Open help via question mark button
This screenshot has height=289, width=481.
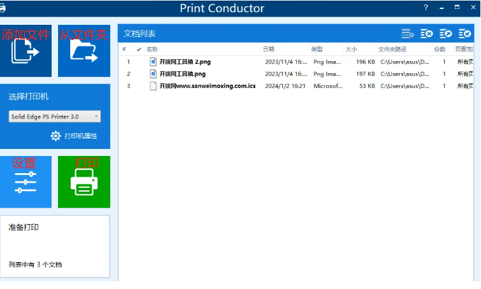coord(426,8)
